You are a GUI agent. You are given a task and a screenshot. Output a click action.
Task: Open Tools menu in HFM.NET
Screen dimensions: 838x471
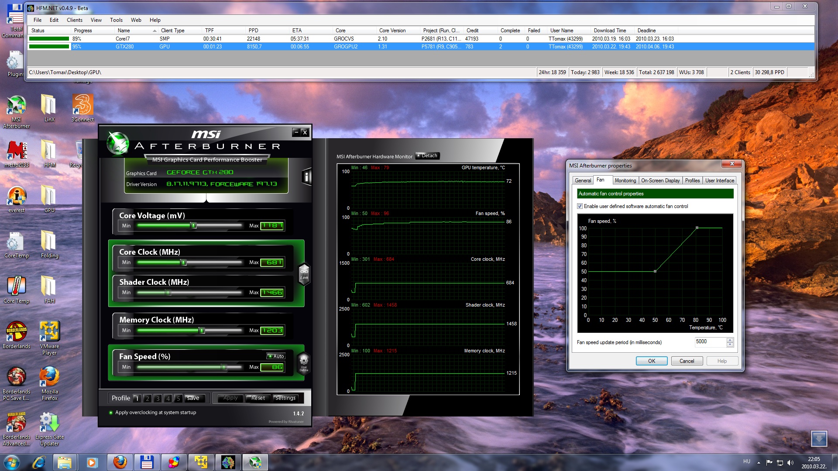116,20
